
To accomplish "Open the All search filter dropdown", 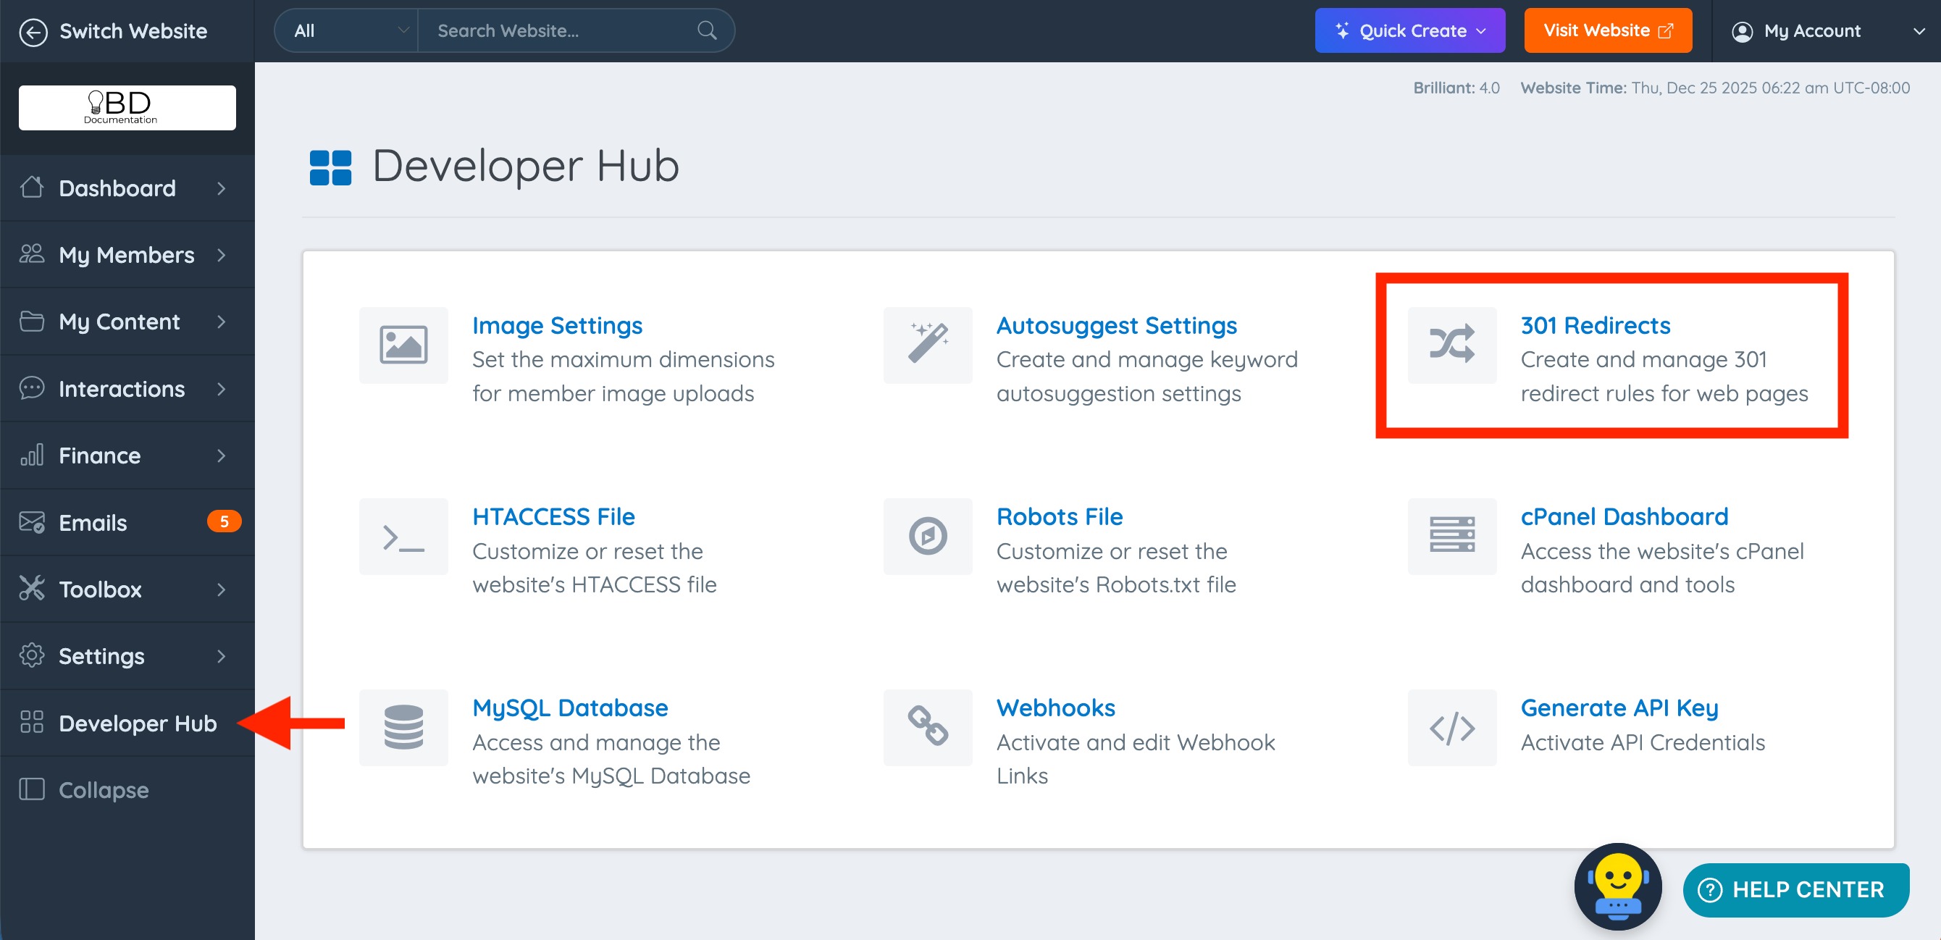I will click(x=347, y=31).
